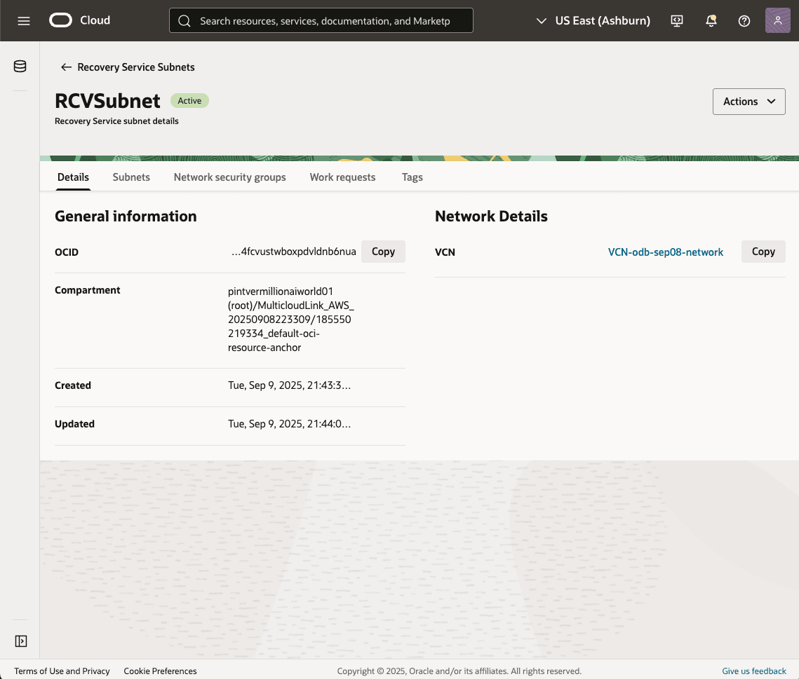Copy the VCN identifier
Viewport: 799px width, 679px height.
(763, 251)
